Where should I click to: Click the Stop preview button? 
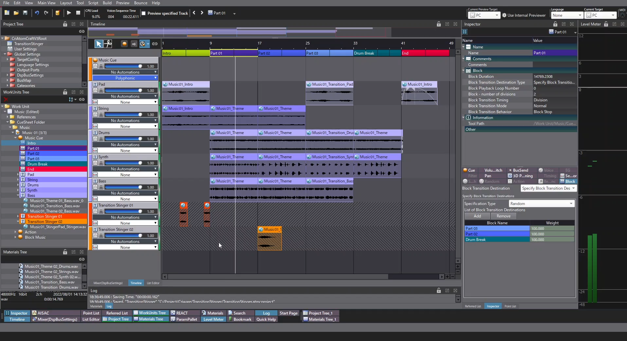[x=78, y=13]
